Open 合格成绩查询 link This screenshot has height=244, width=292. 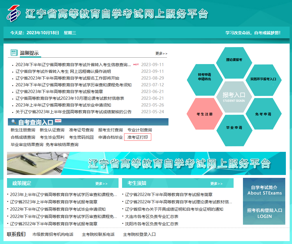23,137
